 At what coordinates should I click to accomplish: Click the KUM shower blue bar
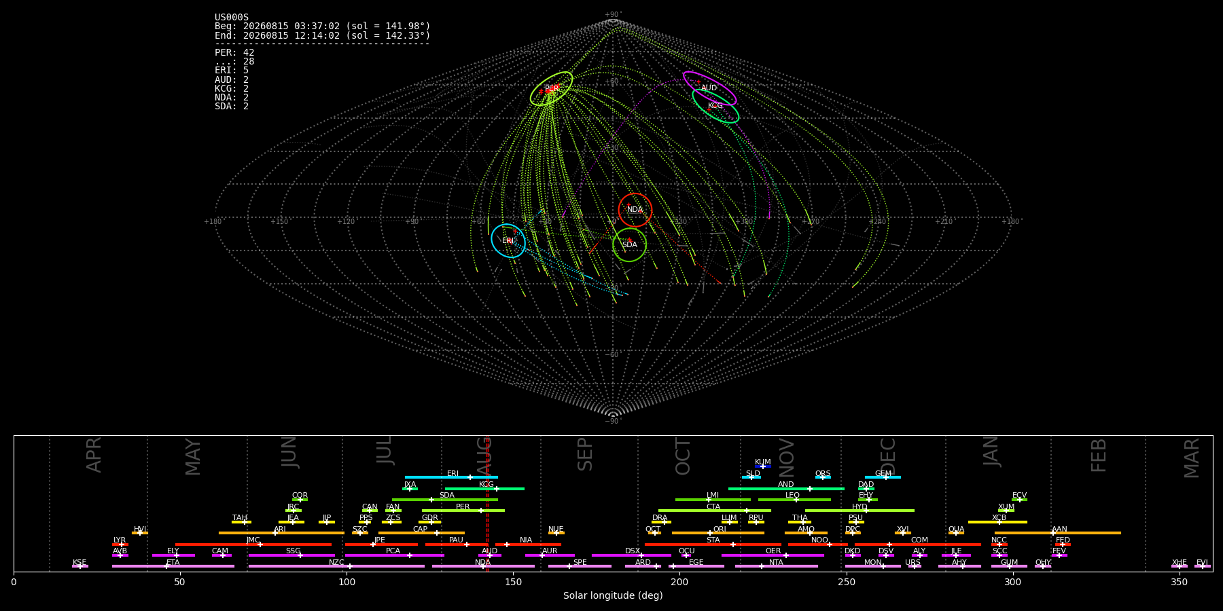click(x=763, y=466)
